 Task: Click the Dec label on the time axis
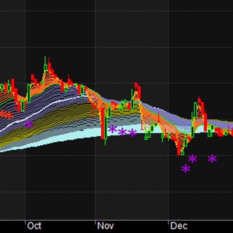pyautogui.click(x=179, y=226)
